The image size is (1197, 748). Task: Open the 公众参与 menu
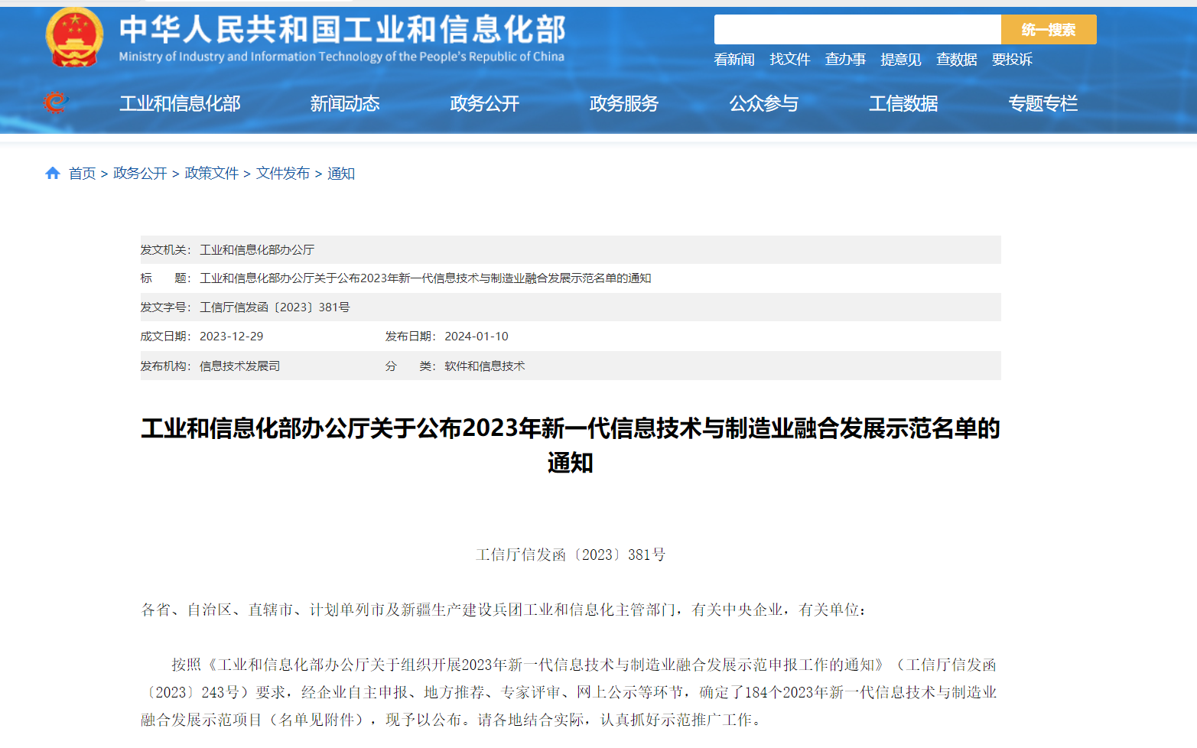pos(764,103)
